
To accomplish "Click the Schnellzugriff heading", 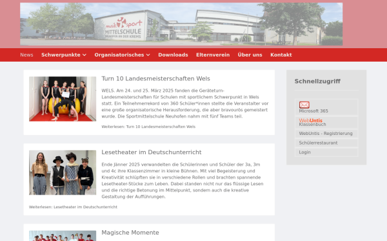I will 317,82.
